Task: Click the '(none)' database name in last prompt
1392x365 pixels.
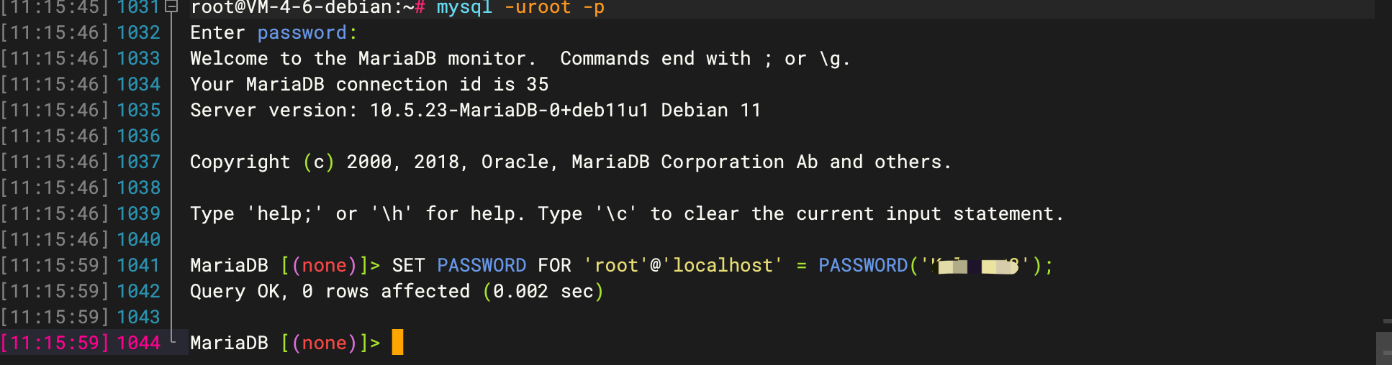Action: tap(324, 343)
